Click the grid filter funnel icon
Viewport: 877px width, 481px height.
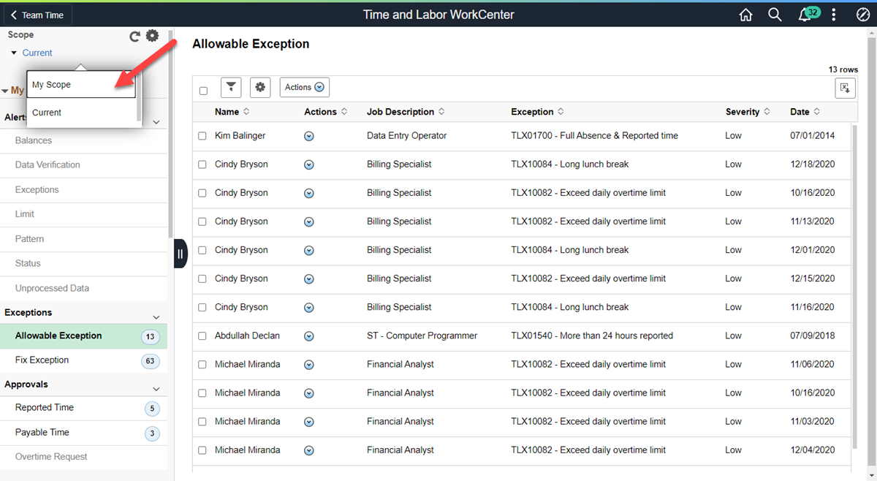click(231, 88)
